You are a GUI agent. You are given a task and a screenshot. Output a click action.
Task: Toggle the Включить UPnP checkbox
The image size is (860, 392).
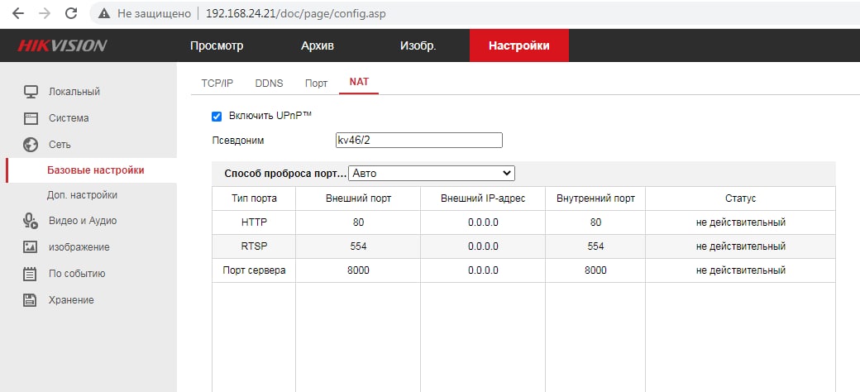coord(217,117)
